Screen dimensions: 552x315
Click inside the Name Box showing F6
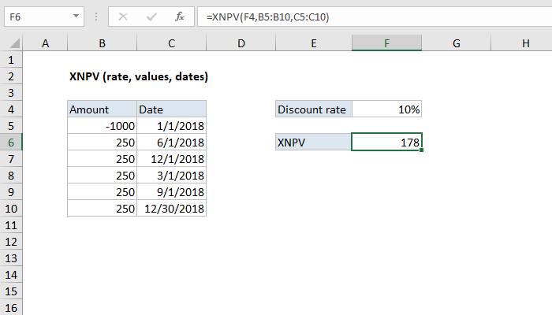coord(35,16)
